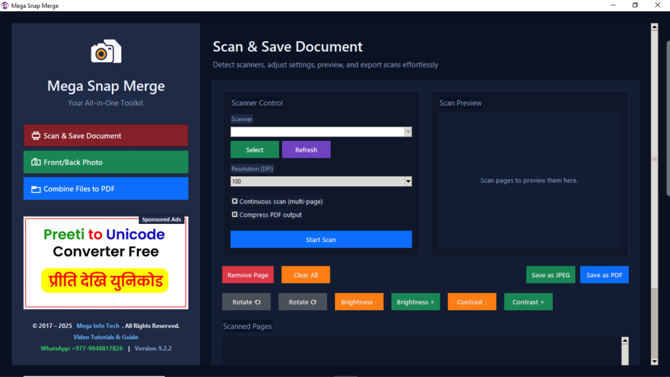Toggle Continuous scan (multi-page) checkbox
The width and height of the screenshot is (670, 377).
(235, 202)
